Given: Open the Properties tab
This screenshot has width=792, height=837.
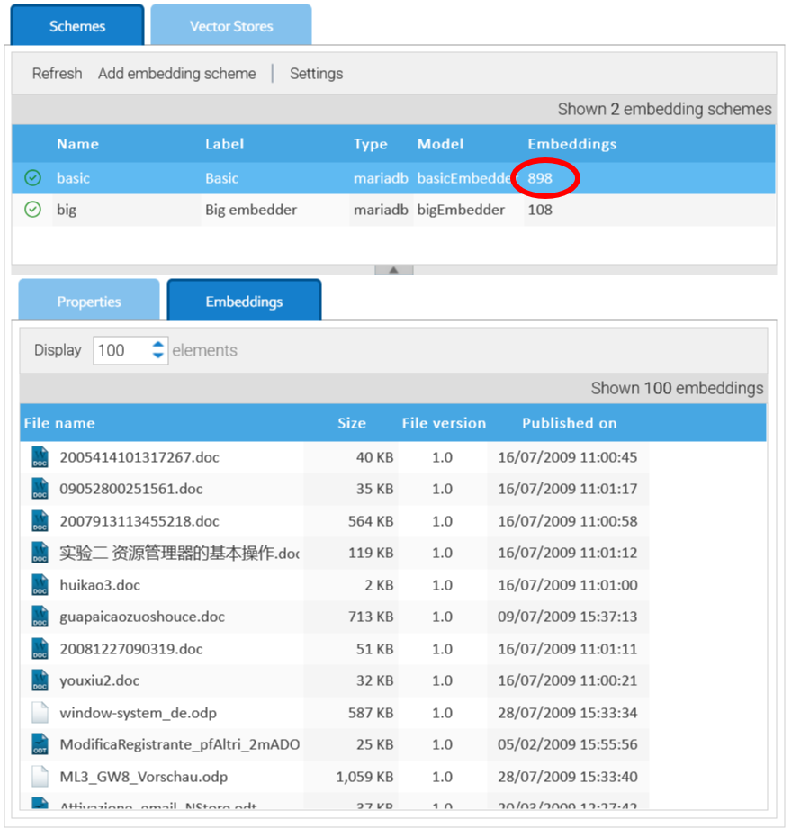Looking at the screenshot, I should [x=89, y=301].
